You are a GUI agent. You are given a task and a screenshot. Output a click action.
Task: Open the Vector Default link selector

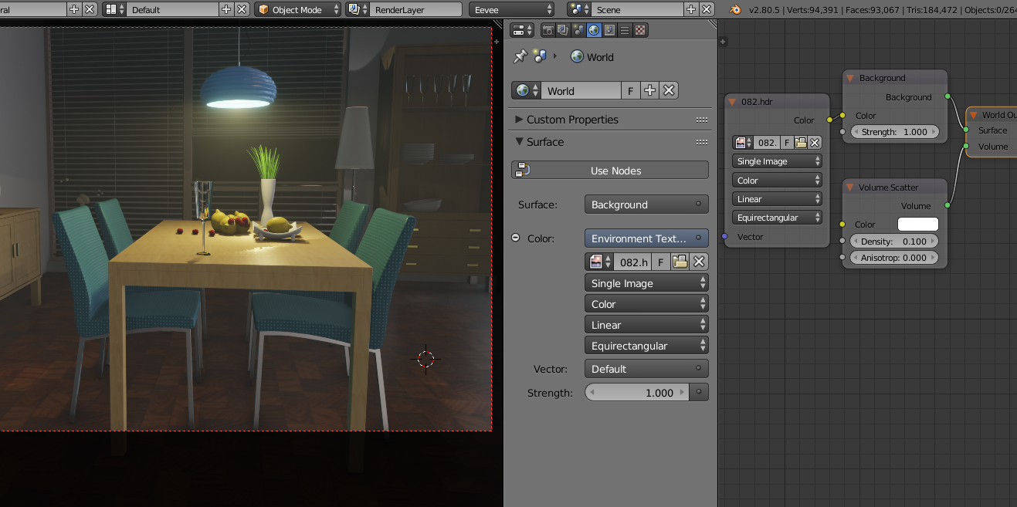coord(646,369)
